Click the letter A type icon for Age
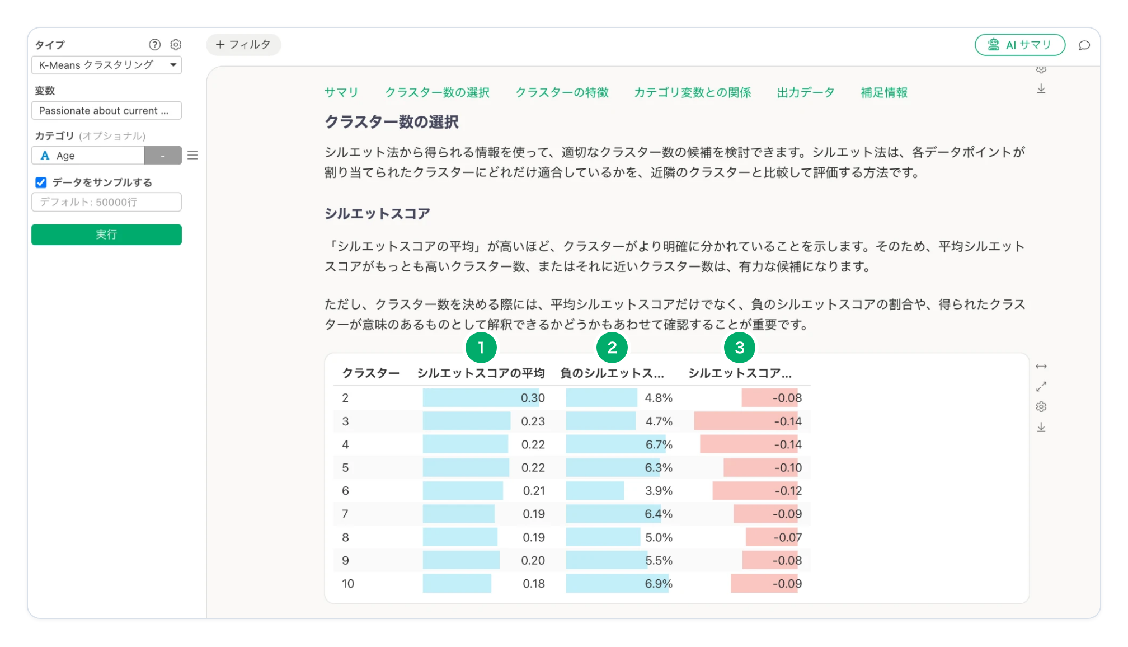This screenshot has height=647, width=1128. [45, 156]
